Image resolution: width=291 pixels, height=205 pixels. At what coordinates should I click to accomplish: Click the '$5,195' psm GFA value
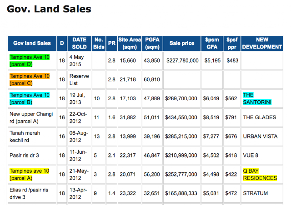(x=212, y=61)
